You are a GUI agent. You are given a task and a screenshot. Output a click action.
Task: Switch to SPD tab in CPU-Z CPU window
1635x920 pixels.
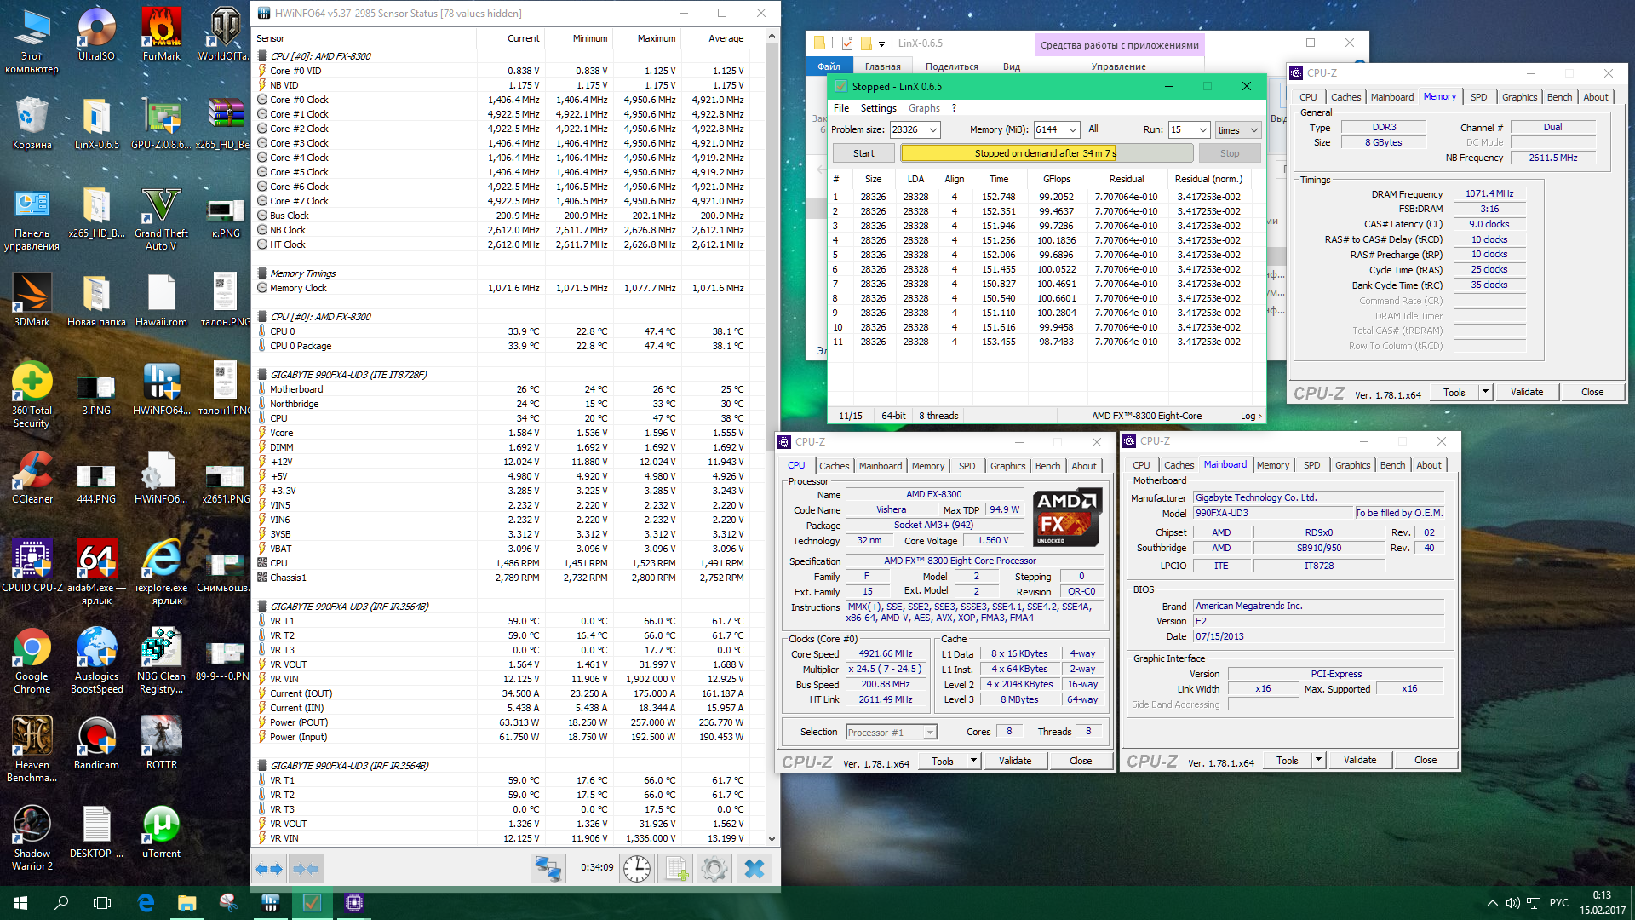pos(967,466)
